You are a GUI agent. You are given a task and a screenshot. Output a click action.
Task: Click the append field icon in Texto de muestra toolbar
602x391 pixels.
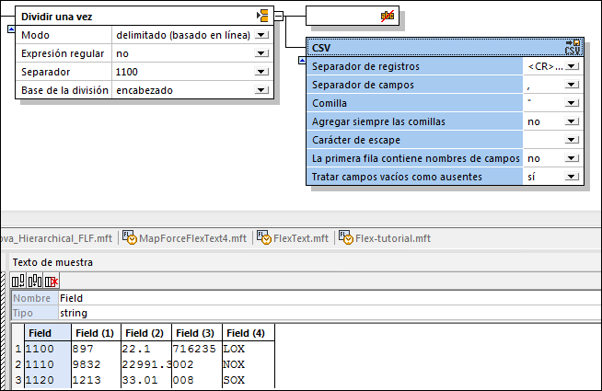point(18,281)
